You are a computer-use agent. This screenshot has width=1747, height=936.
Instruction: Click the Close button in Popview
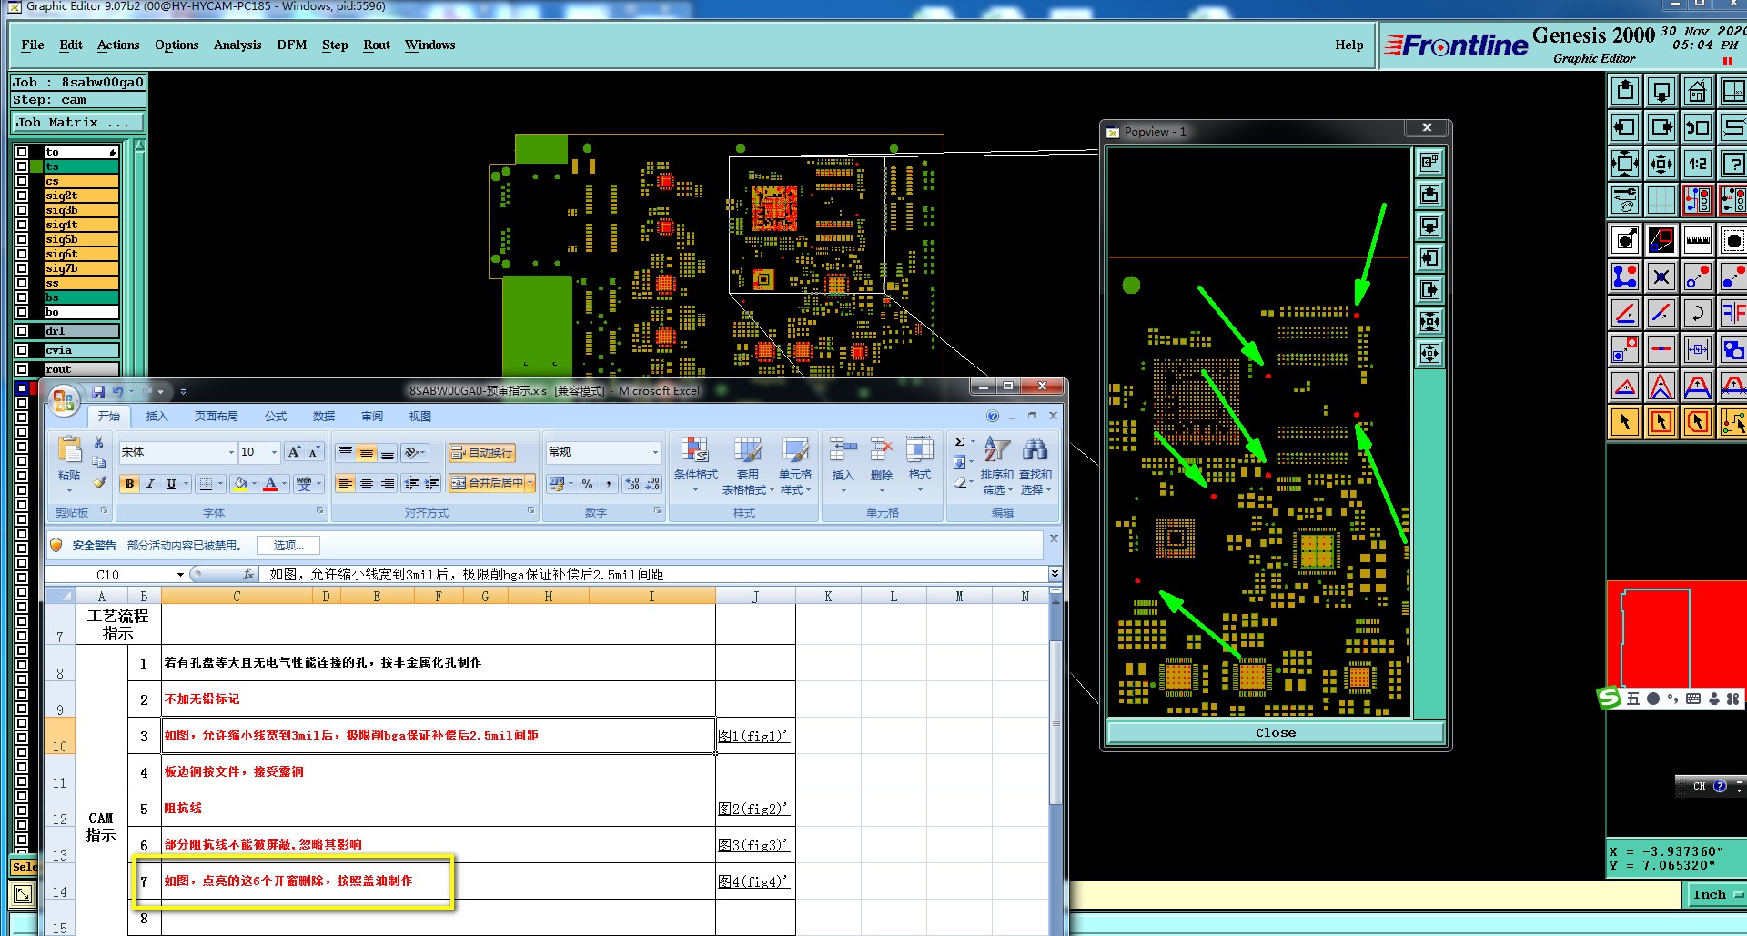1275,733
